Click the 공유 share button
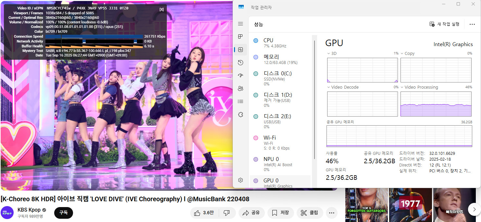Viewport: 481px width, 222px height. (x=252, y=213)
